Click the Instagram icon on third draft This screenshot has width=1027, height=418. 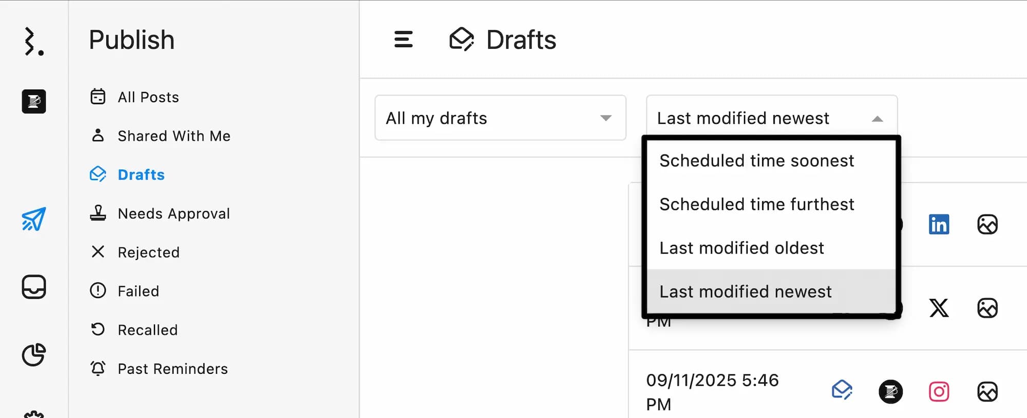click(939, 392)
